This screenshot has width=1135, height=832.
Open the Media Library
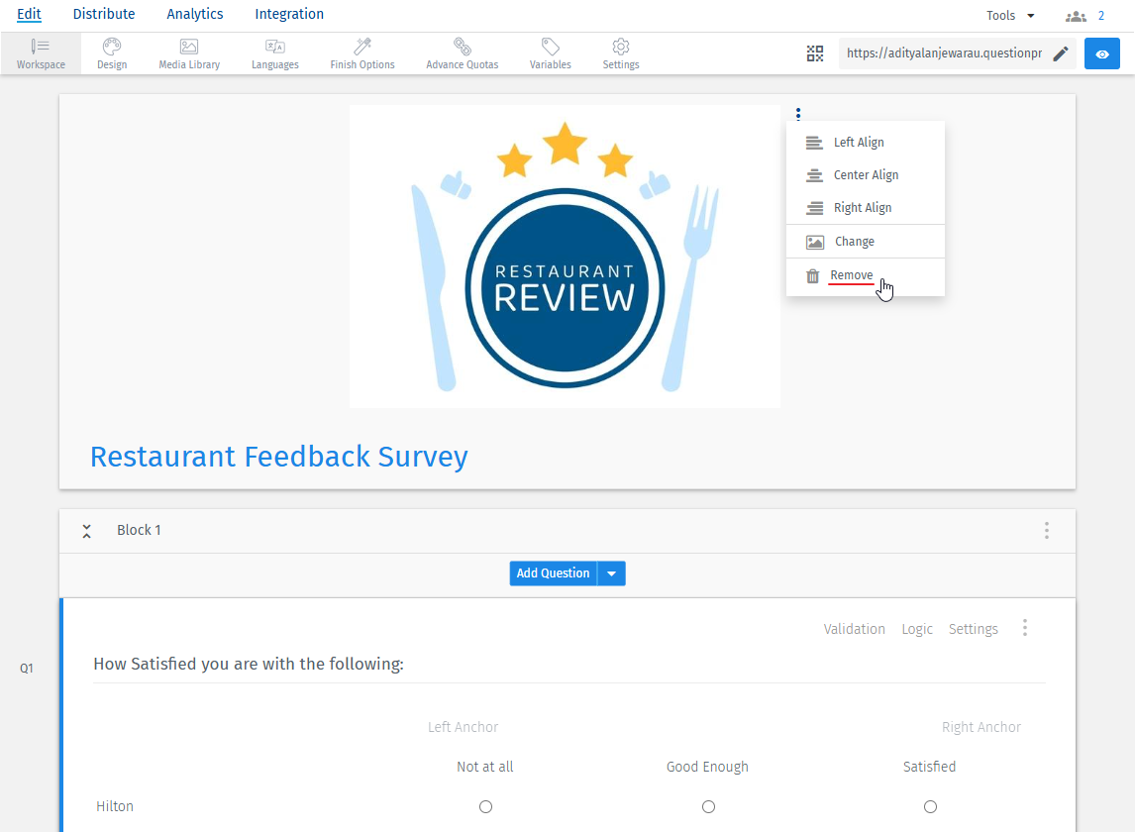pyautogui.click(x=188, y=52)
